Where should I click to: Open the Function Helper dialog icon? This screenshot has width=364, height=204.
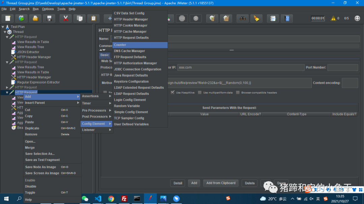click(x=273, y=18)
